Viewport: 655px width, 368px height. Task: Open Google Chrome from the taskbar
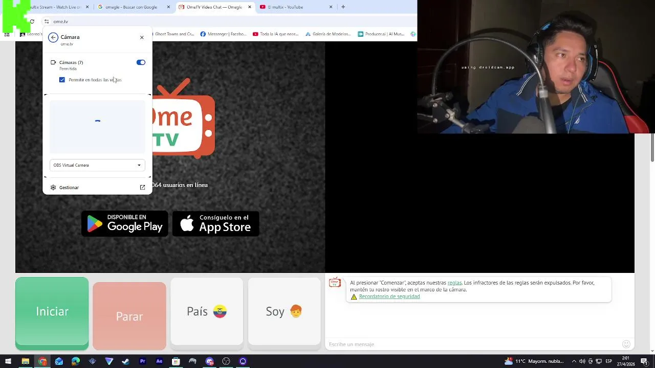pyautogui.click(x=42, y=361)
